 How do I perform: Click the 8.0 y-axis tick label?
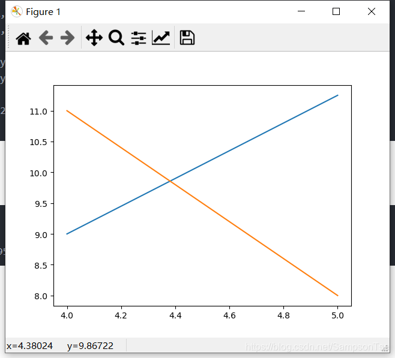click(41, 296)
